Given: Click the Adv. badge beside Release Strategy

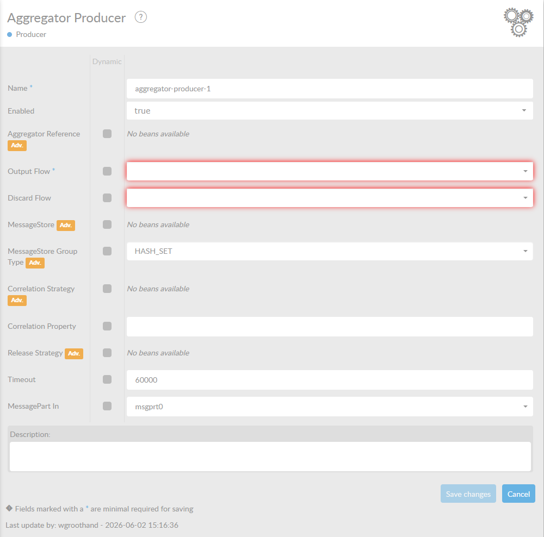Looking at the screenshot, I should pyautogui.click(x=74, y=354).
